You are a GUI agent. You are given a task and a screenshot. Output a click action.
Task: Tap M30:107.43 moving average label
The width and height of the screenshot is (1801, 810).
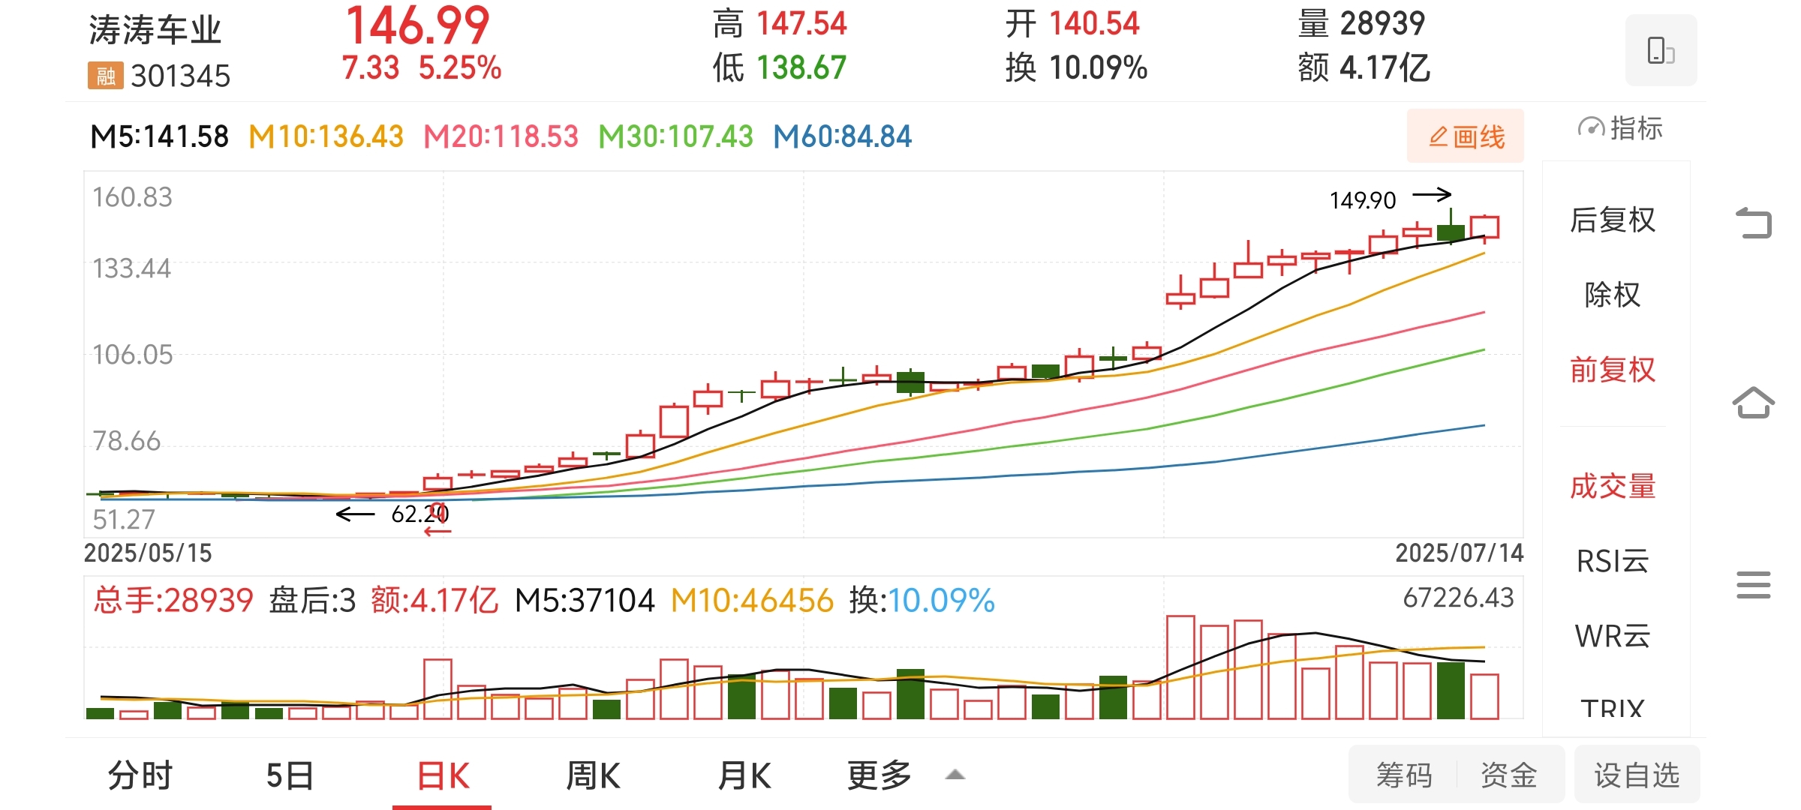(675, 136)
